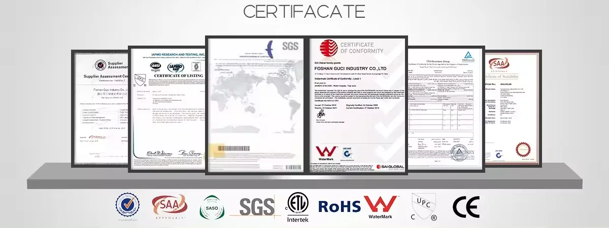Viewport: 609px width, 228px height.
Task: Click the ANSI logo on the listing certificate
Action: [155, 66]
